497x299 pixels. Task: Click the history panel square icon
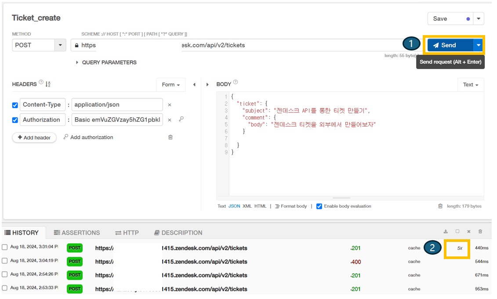[x=457, y=231]
